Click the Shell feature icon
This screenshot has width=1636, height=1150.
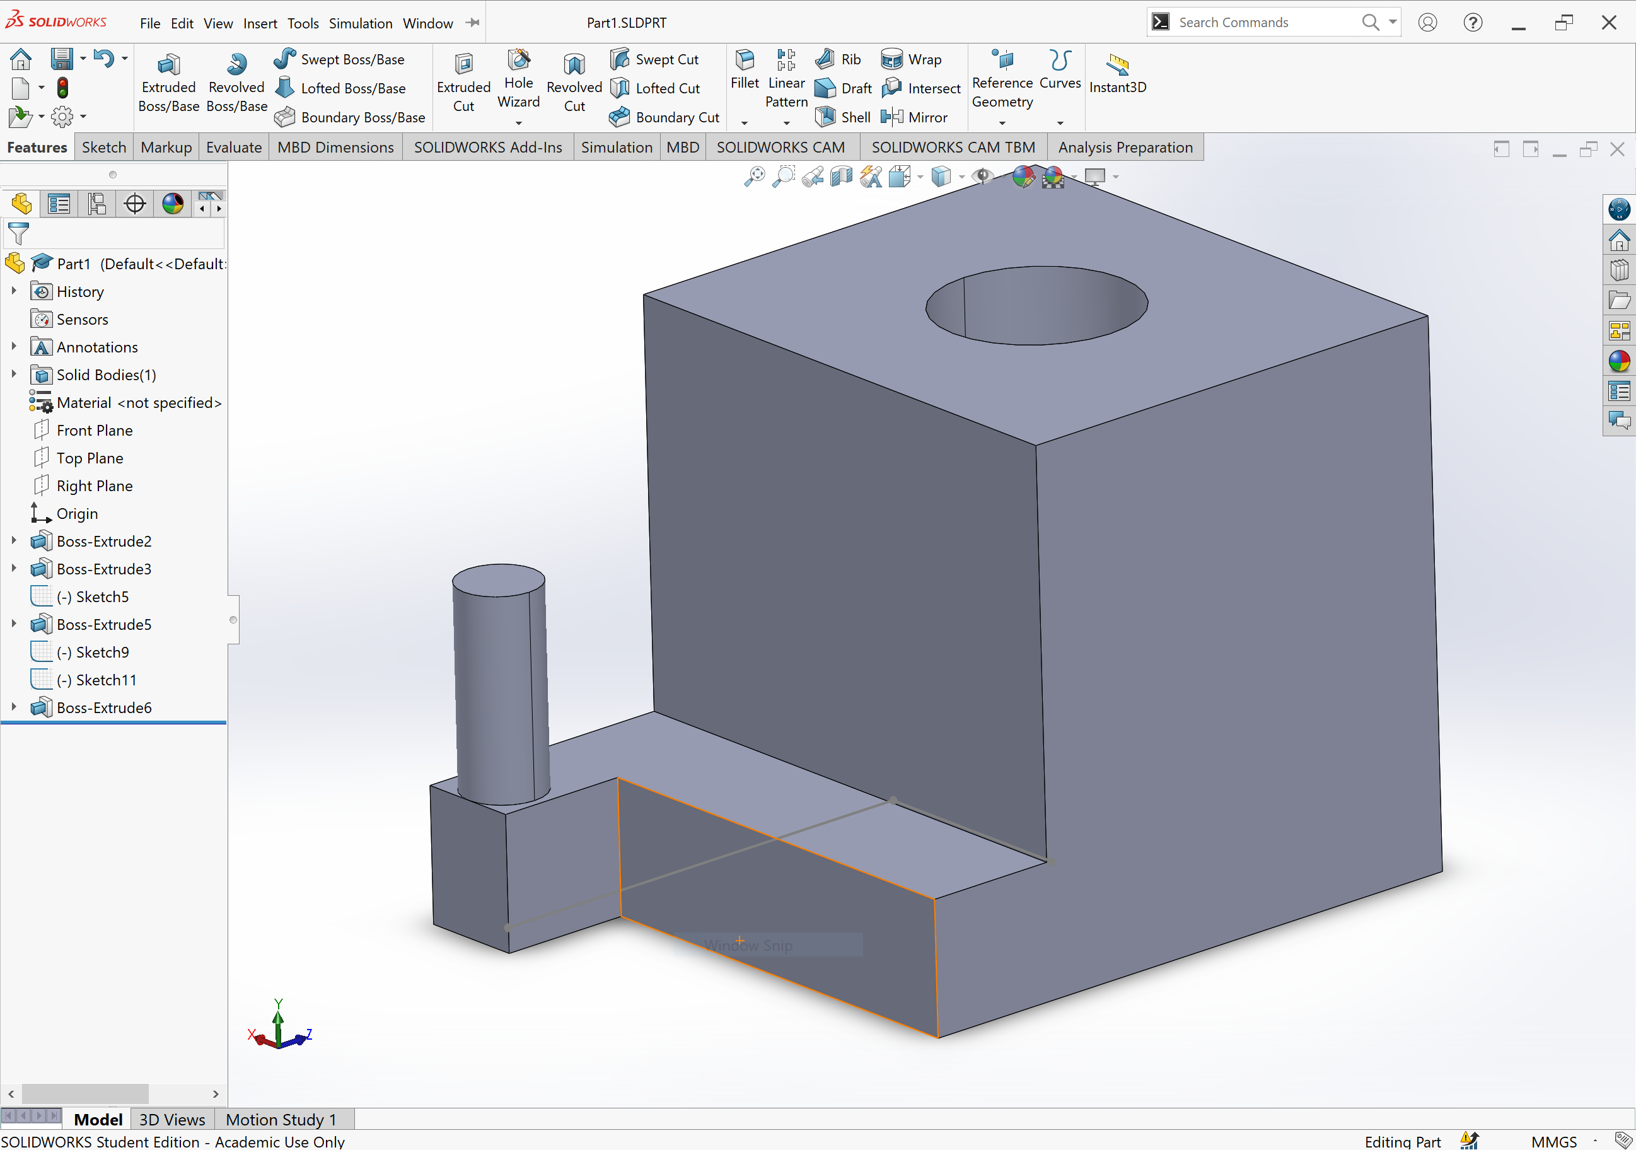pyautogui.click(x=827, y=117)
